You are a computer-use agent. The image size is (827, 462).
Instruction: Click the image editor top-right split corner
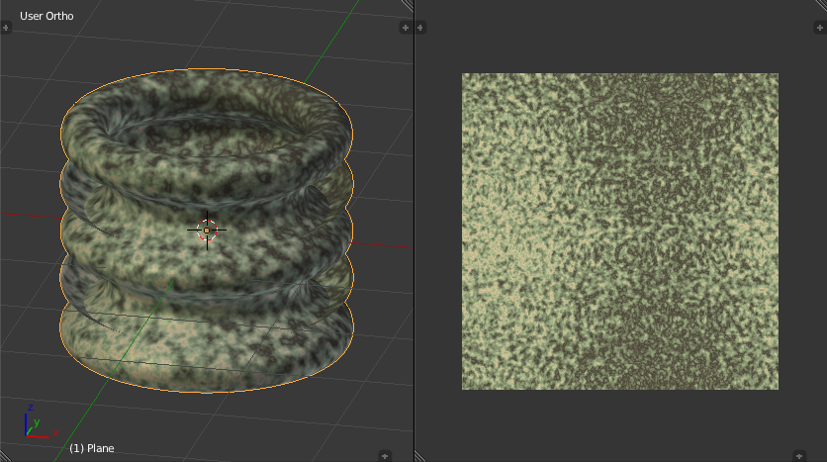pyautogui.click(x=821, y=5)
